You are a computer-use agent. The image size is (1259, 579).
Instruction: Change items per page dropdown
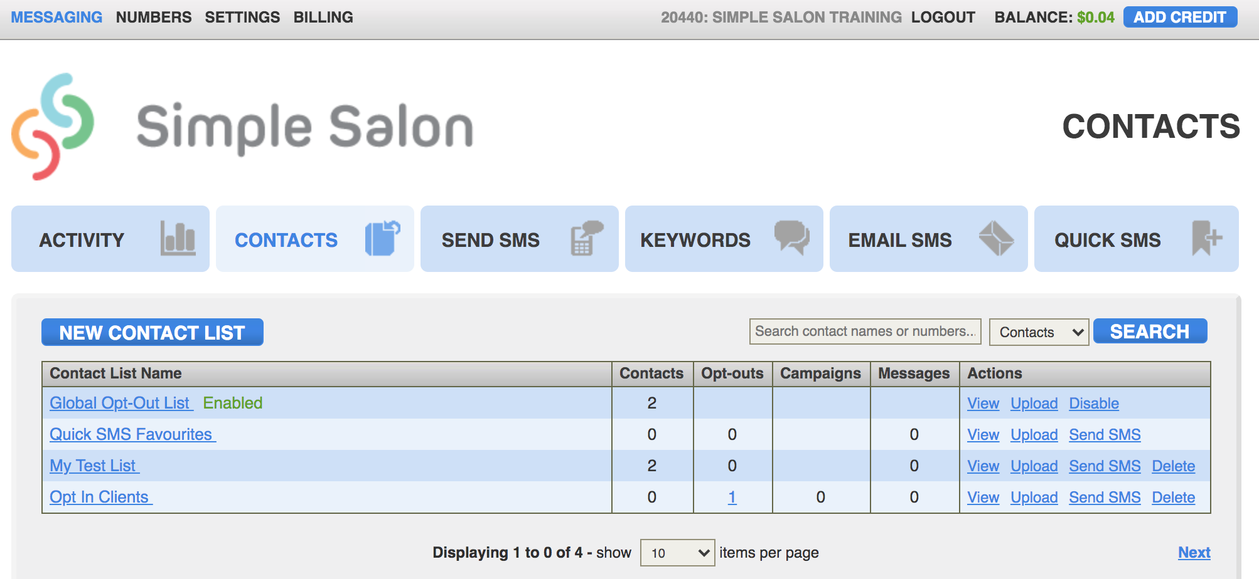pyautogui.click(x=677, y=552)
